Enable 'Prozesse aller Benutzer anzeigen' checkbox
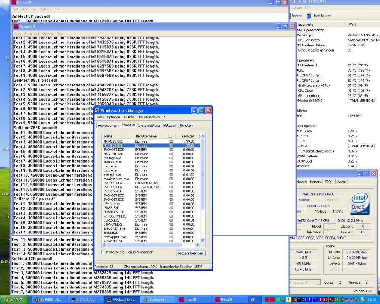 [x=104, y=252]
